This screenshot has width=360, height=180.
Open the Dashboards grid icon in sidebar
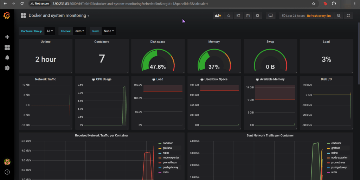(7, 47)
